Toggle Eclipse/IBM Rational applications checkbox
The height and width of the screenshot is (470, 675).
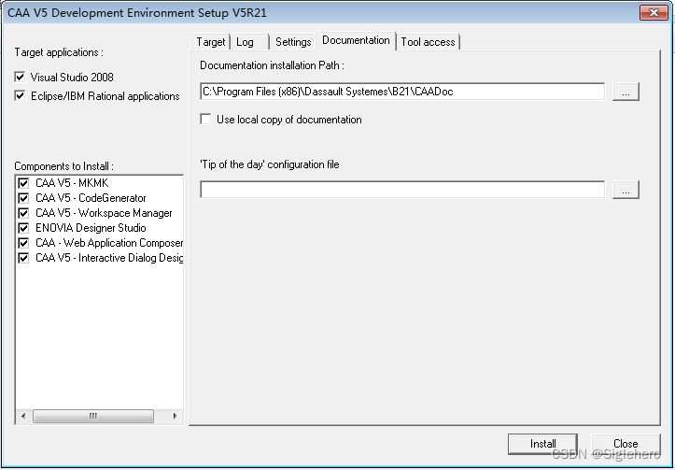(x=21, y=96)
